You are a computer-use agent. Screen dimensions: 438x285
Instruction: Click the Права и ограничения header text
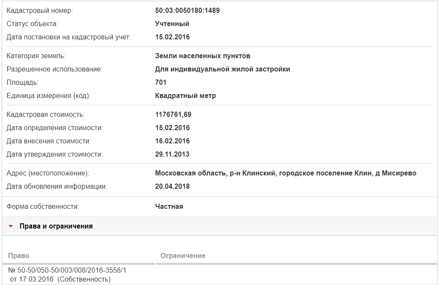tap(56, 226)
